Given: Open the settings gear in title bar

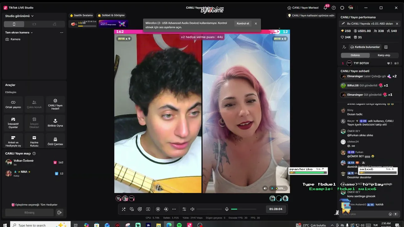Looking at the screenshot, I should coord(342,8).
